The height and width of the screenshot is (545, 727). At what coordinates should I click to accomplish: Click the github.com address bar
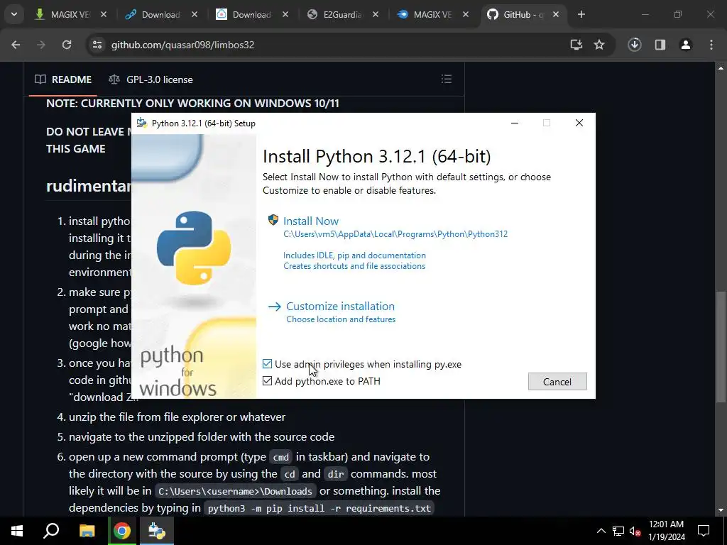(x=182, y=45)
